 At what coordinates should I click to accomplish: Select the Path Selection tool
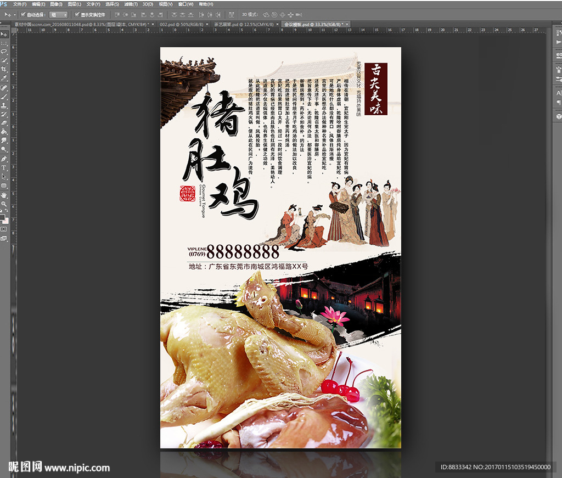tap(4, 177)
